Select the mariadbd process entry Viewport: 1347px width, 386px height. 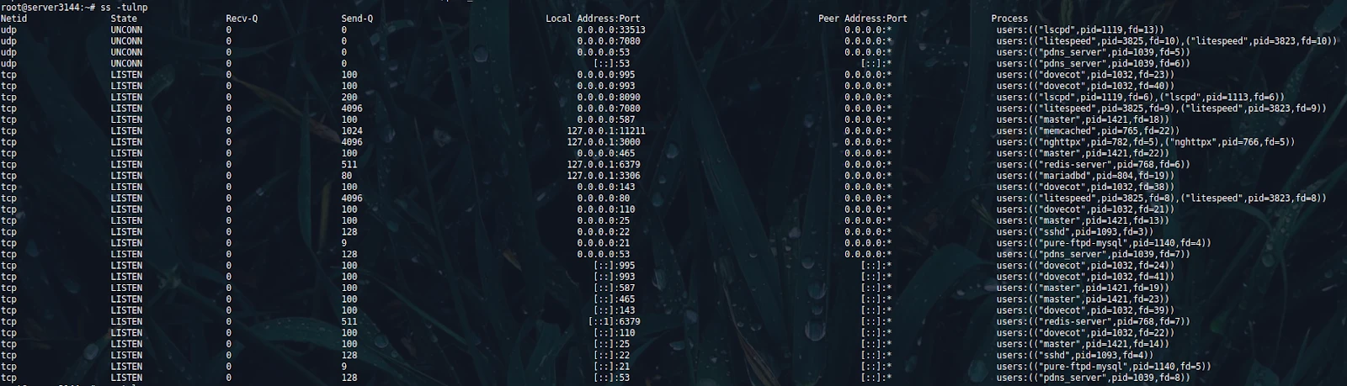click(x=1085, y=176)
